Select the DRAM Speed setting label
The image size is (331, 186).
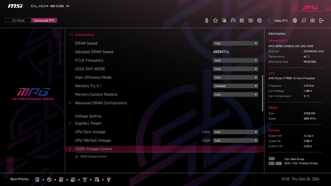pos(86,43)
